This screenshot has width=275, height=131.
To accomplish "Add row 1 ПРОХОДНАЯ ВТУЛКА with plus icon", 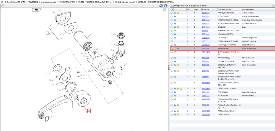I will pos(172,13).
